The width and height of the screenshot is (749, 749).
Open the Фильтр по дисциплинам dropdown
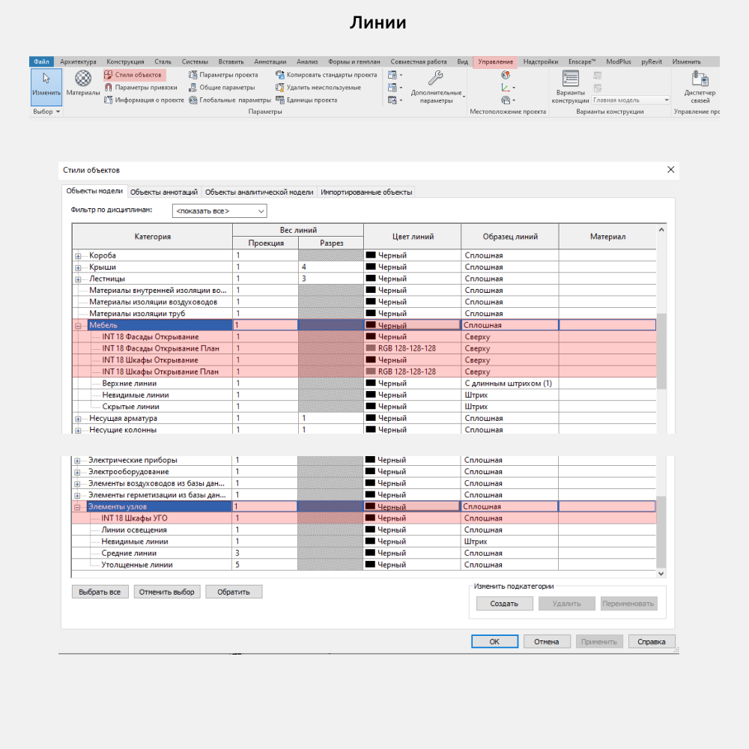pyautogui.click(x=219, y=210)
